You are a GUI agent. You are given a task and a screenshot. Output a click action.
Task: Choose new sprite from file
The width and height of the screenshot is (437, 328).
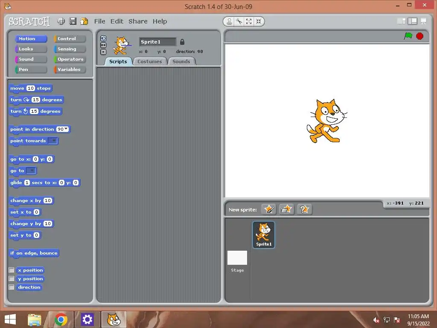click(286, 209)
